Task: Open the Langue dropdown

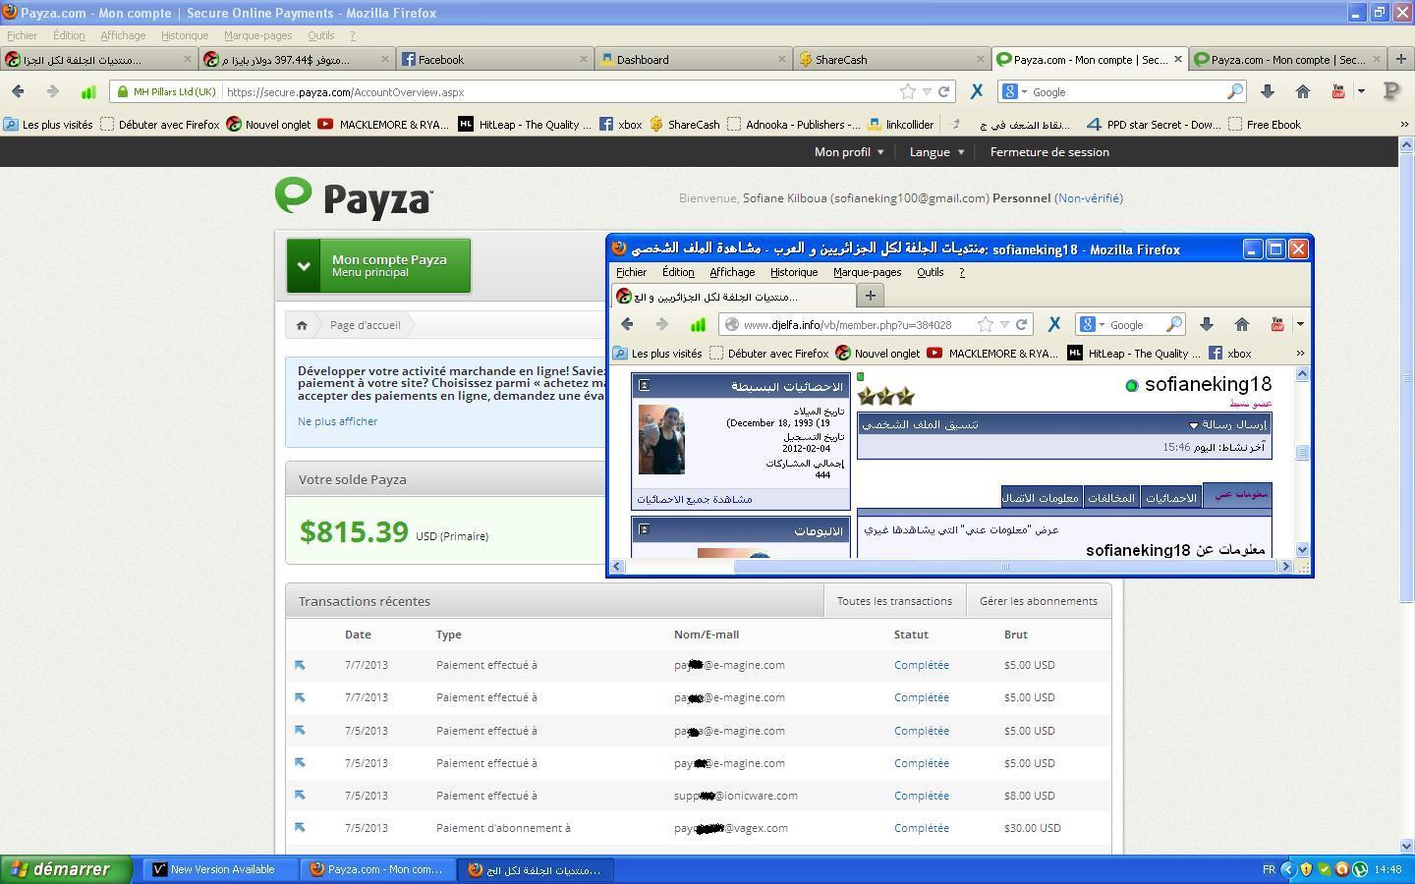Action: pyautogui.click(x=937, y=152)
